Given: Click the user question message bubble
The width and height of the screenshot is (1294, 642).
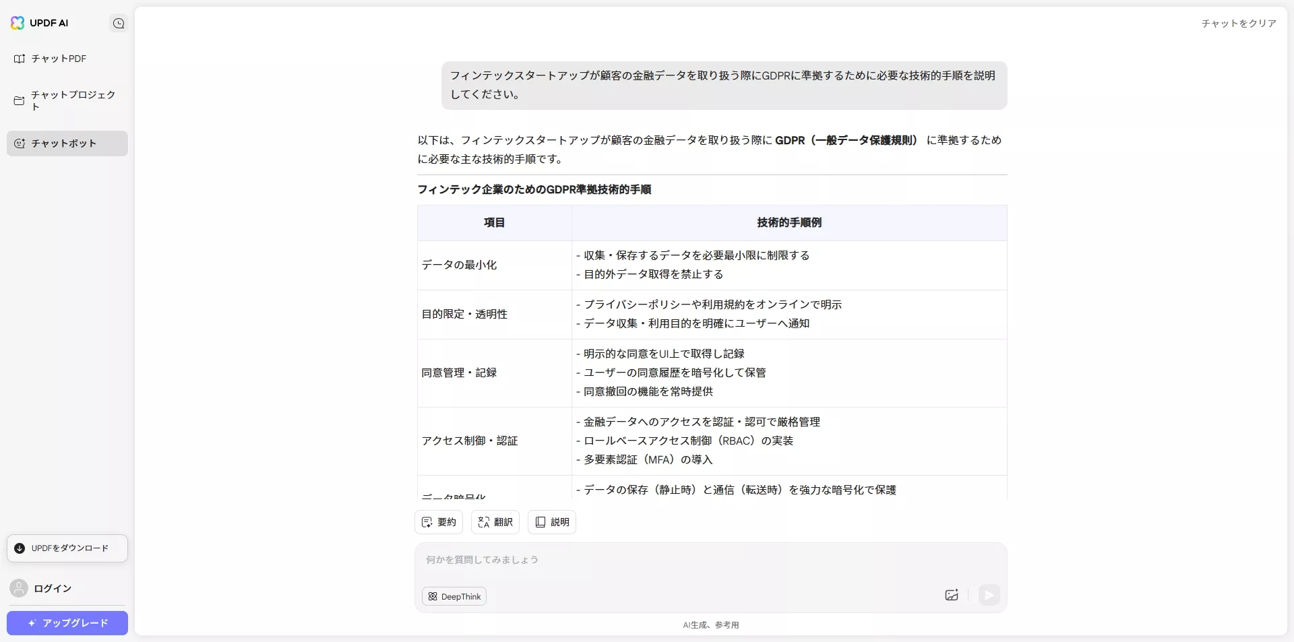Looking at the screenshot, I should pos(724,86).
